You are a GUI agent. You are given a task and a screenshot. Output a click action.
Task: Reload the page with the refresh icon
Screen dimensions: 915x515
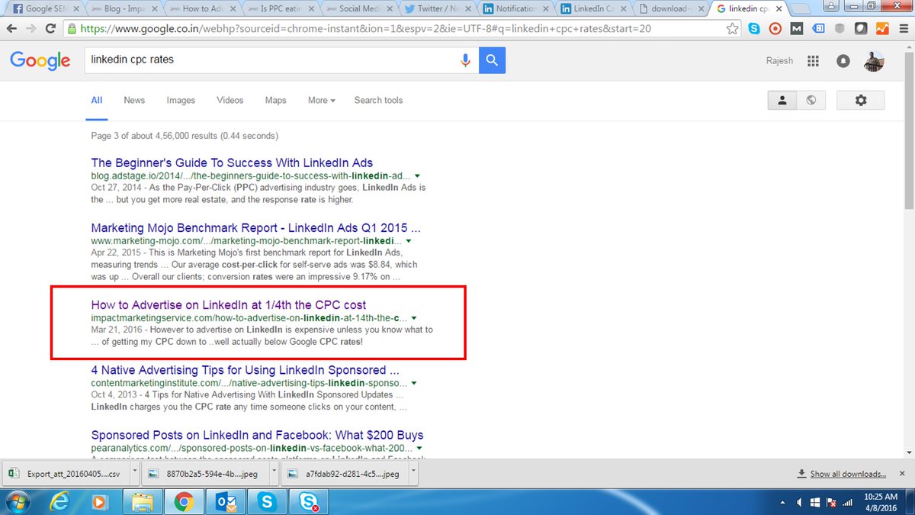coord(50,28)
